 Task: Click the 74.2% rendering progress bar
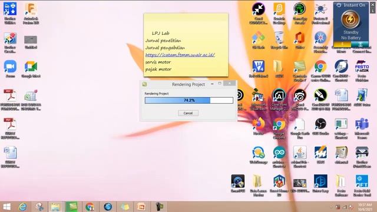pos(189,100)
